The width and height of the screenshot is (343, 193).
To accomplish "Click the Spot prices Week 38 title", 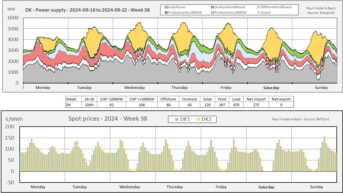I will coord(108,119).
